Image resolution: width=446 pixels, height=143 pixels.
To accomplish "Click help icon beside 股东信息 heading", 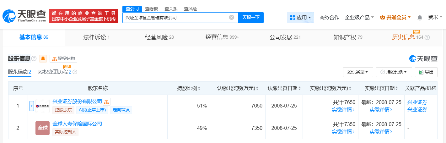I will [x=34, y=58].
